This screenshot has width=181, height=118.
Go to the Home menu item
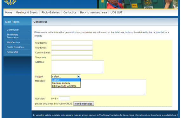[x=9, y=12]
